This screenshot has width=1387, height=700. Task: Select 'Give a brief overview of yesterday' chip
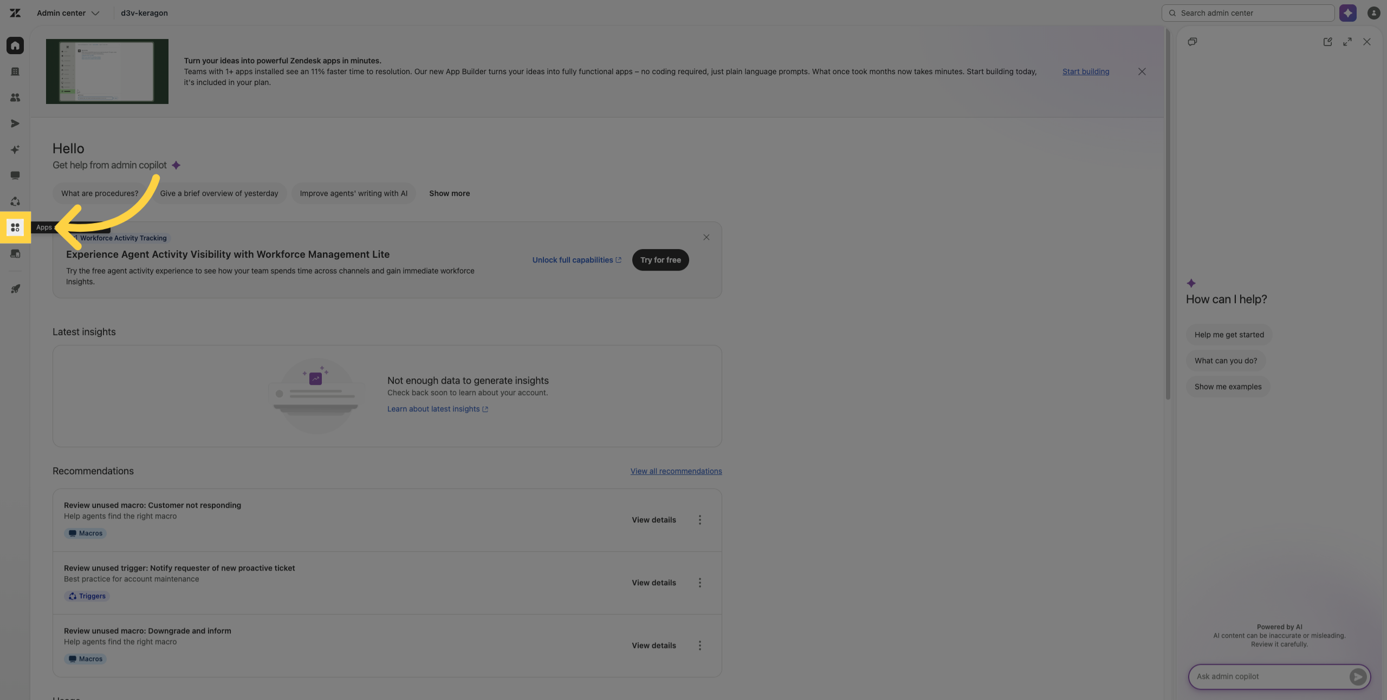point(219,193)
